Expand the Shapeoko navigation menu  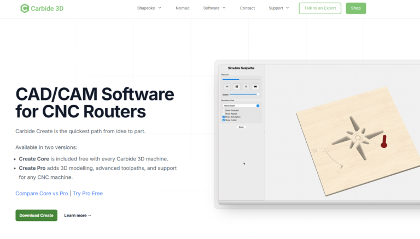pyautogui.click(x=149, y=8)
